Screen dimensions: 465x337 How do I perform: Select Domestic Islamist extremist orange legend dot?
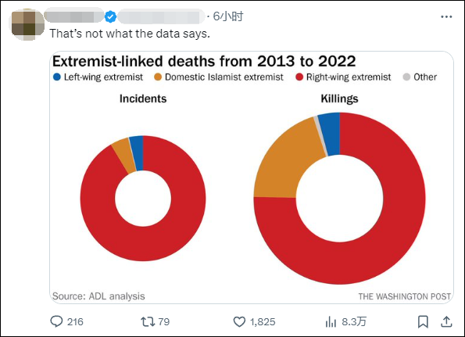pos(158,77)
